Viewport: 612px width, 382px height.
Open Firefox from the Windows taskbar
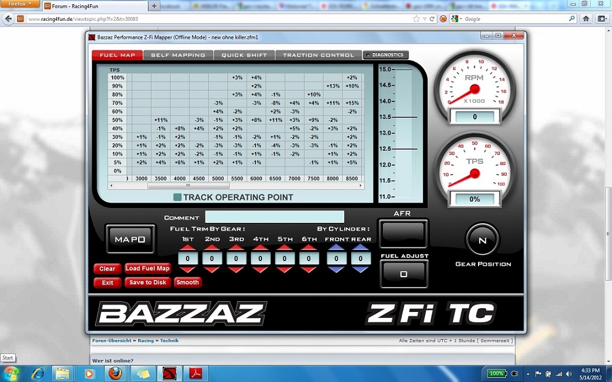coord(116,373)
